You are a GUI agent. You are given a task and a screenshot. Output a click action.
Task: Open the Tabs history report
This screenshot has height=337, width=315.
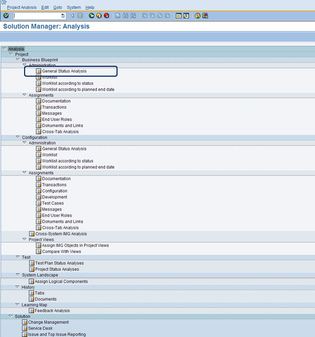click(x=39, y=293)
